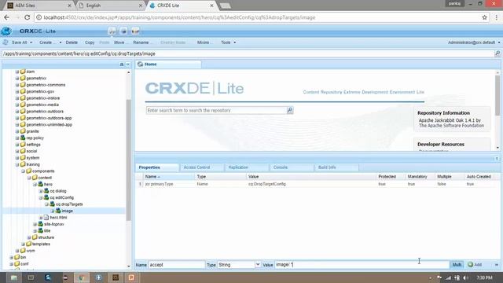Select the Properties tab
Viewport: 503px width, 283px height.
coord(157,167)
